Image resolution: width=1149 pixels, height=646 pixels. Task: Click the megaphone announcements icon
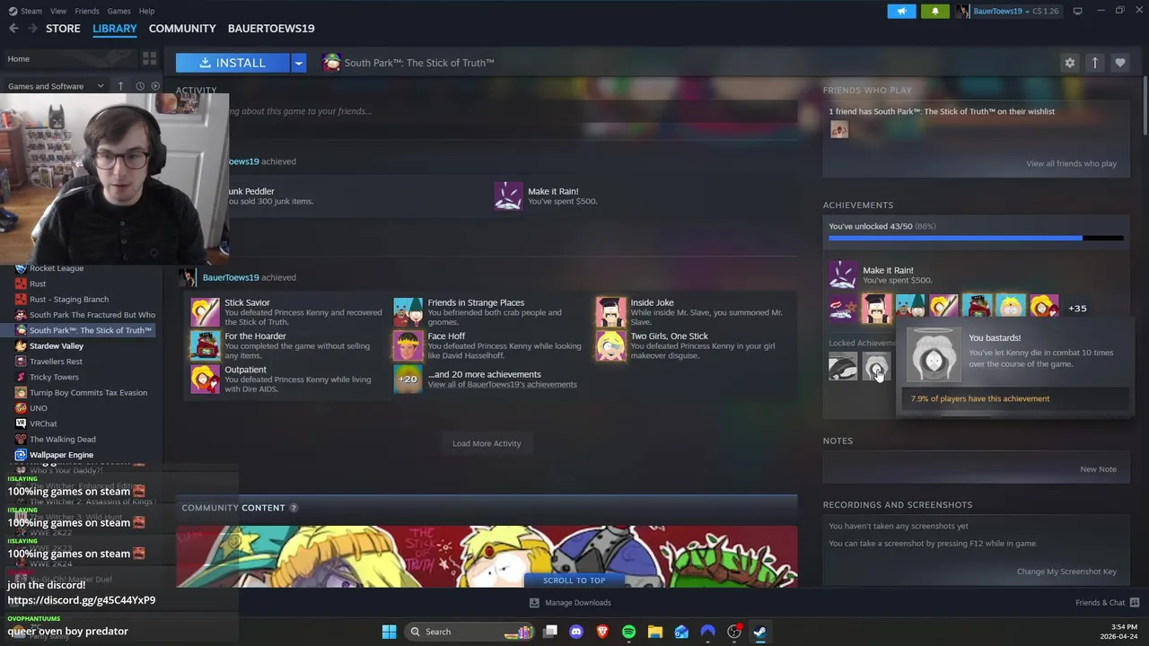(901, 11)
